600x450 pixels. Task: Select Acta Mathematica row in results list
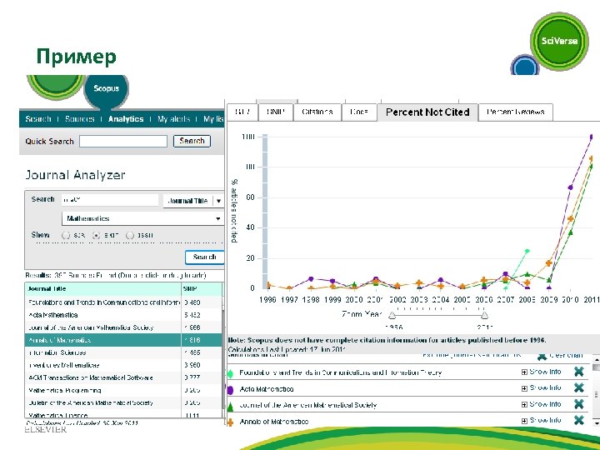(x=123, y=315)
